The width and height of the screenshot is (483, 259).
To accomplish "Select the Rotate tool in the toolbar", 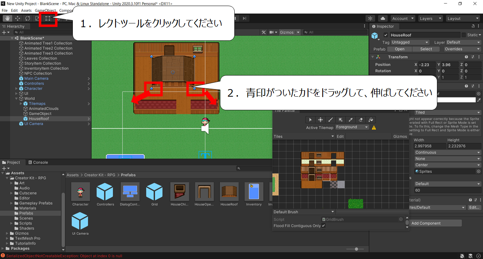I will (x=28, y=18).
